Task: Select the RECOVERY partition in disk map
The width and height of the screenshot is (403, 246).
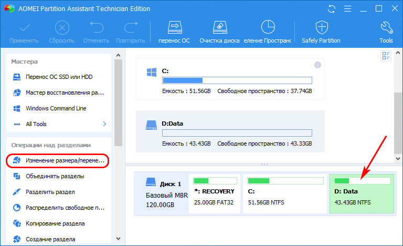Action: point(215,194)
